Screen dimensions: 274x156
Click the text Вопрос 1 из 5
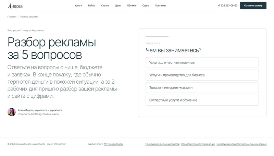[x=153, y=43]
